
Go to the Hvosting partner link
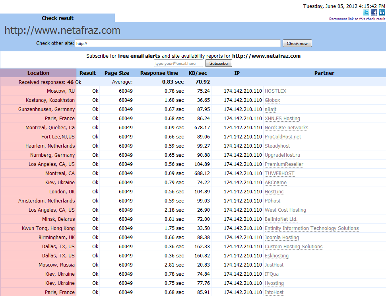coord(274,283)
